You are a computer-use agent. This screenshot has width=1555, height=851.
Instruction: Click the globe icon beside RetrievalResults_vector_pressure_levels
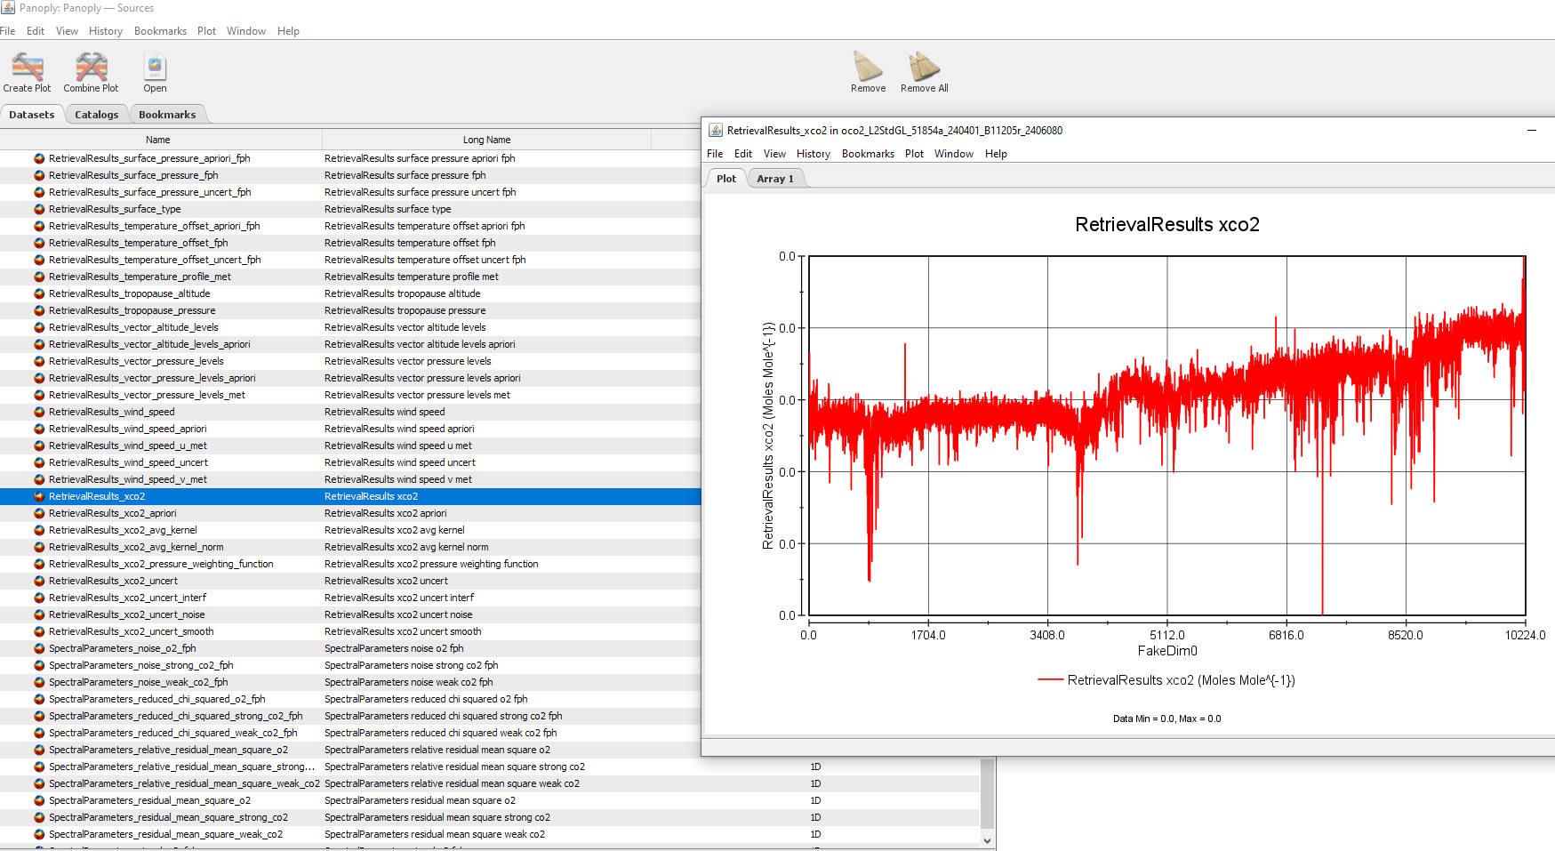pos(39,361)
